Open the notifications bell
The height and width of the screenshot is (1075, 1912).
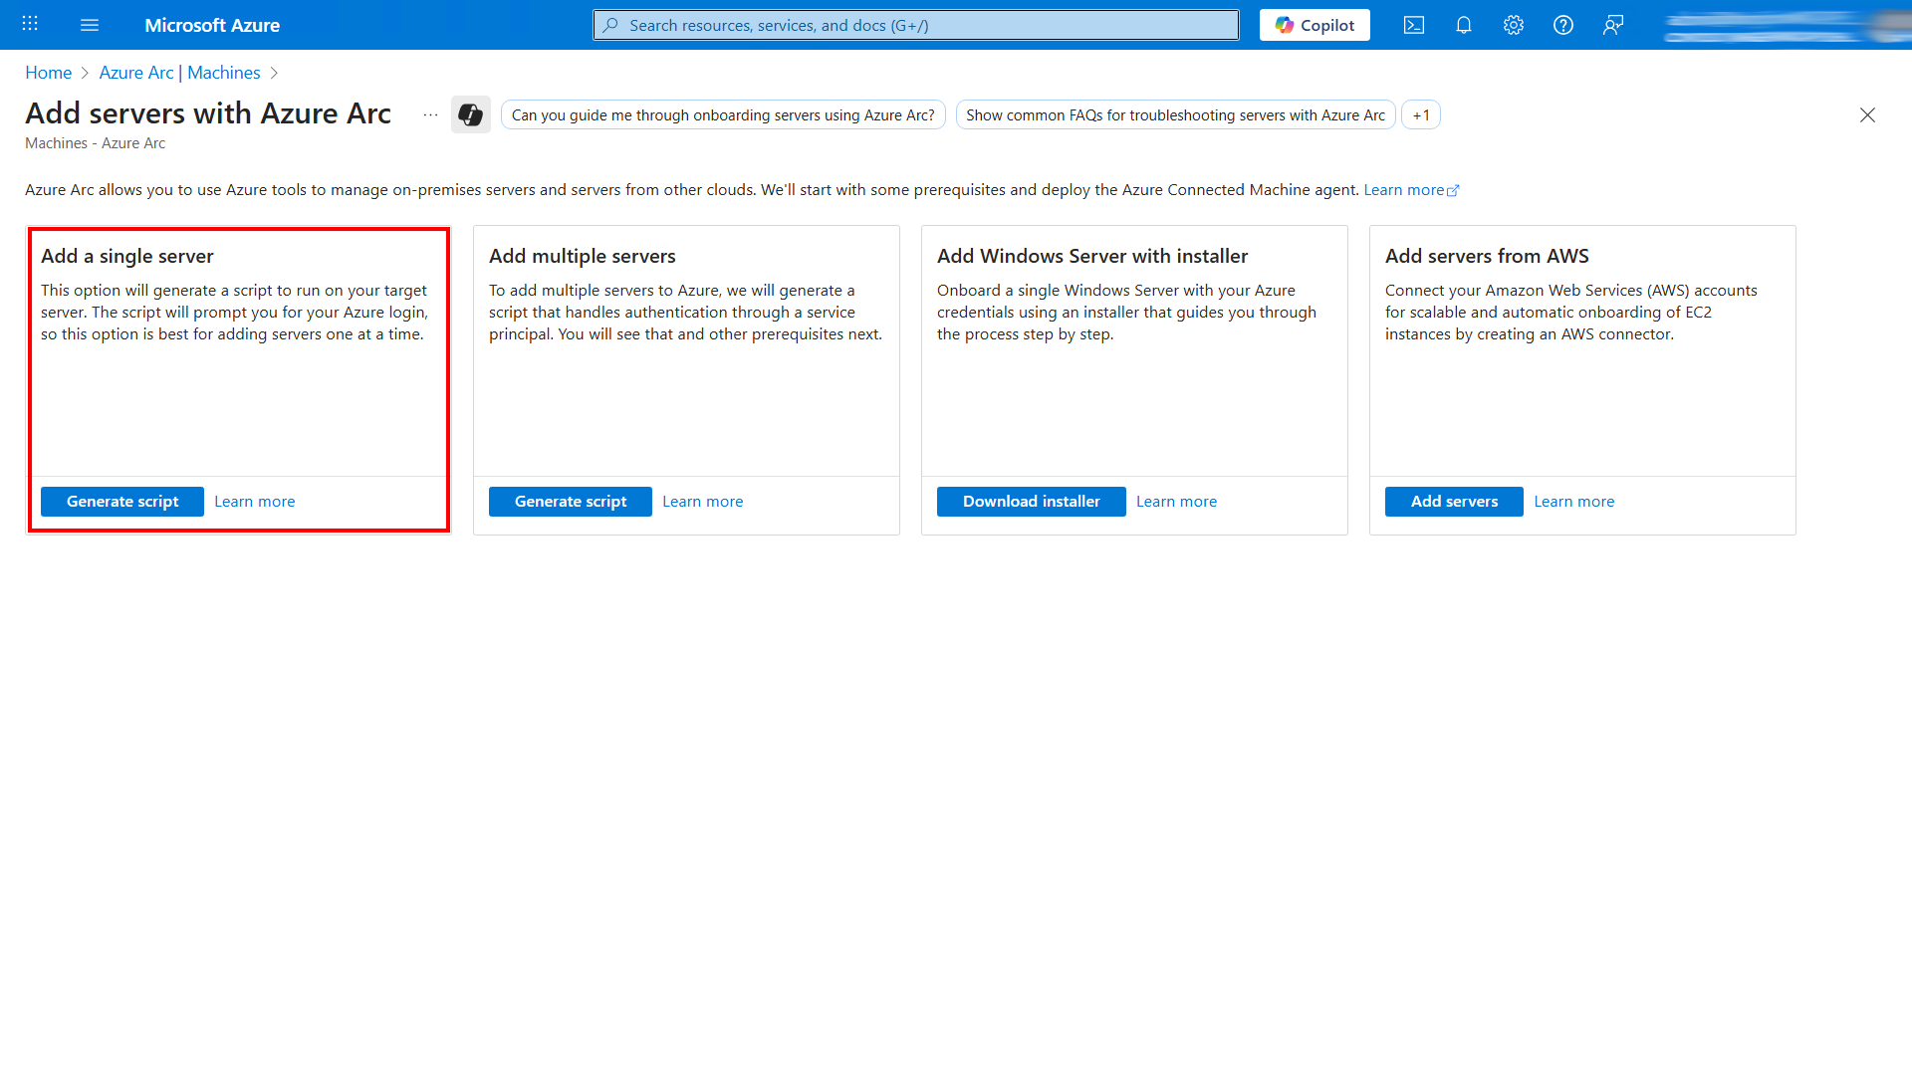pos(1463,25)
